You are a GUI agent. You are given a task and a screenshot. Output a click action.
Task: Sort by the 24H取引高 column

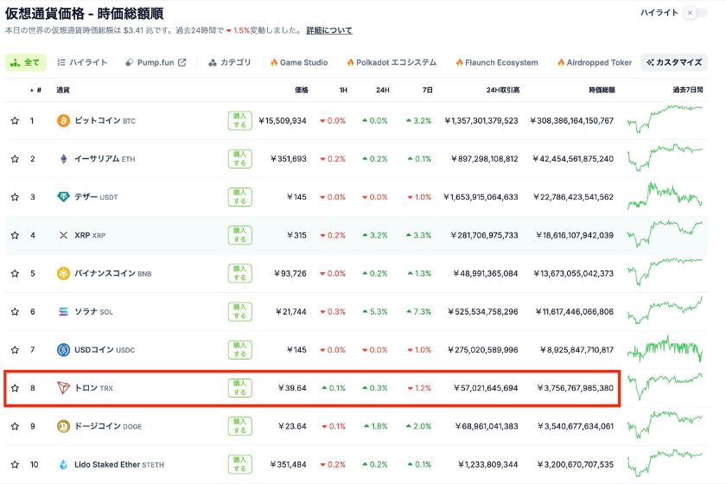tap(503, 90)
